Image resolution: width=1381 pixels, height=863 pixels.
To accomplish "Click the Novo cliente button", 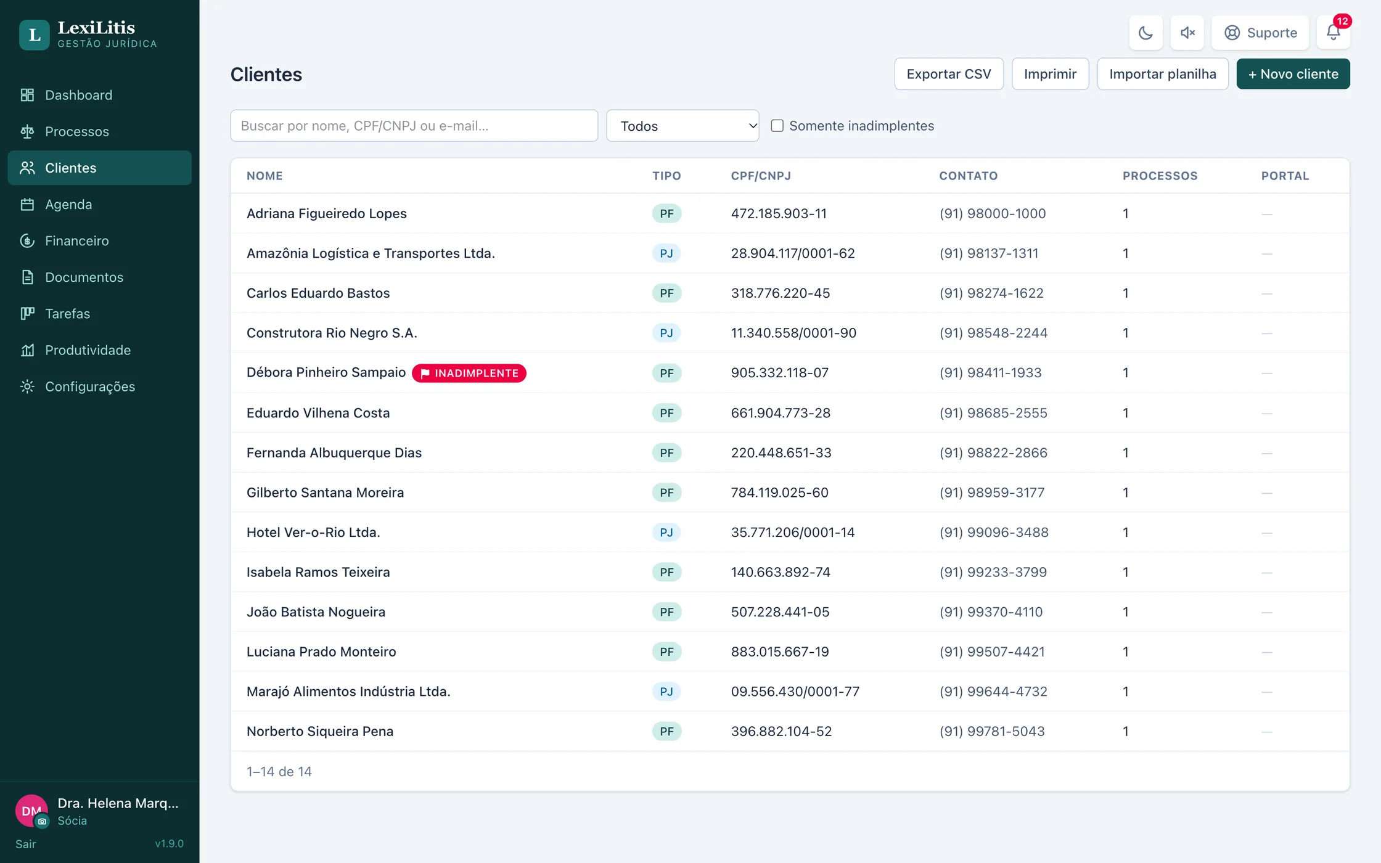I will click(1293, 74).
